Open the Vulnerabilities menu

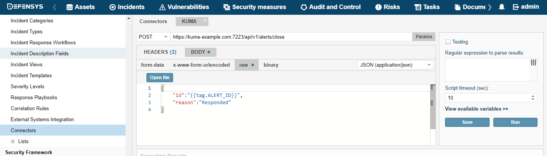pyautogui.click(x=184, y=7)
